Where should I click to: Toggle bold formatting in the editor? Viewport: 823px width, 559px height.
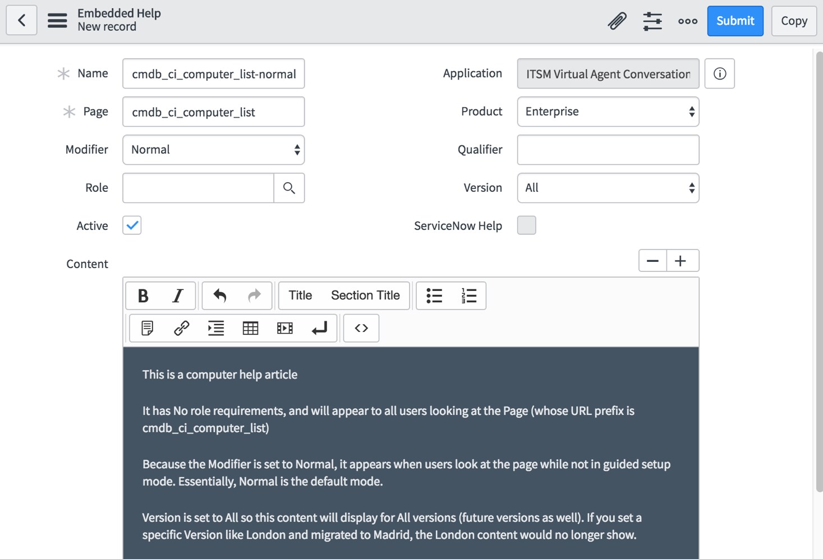[143, 295]
